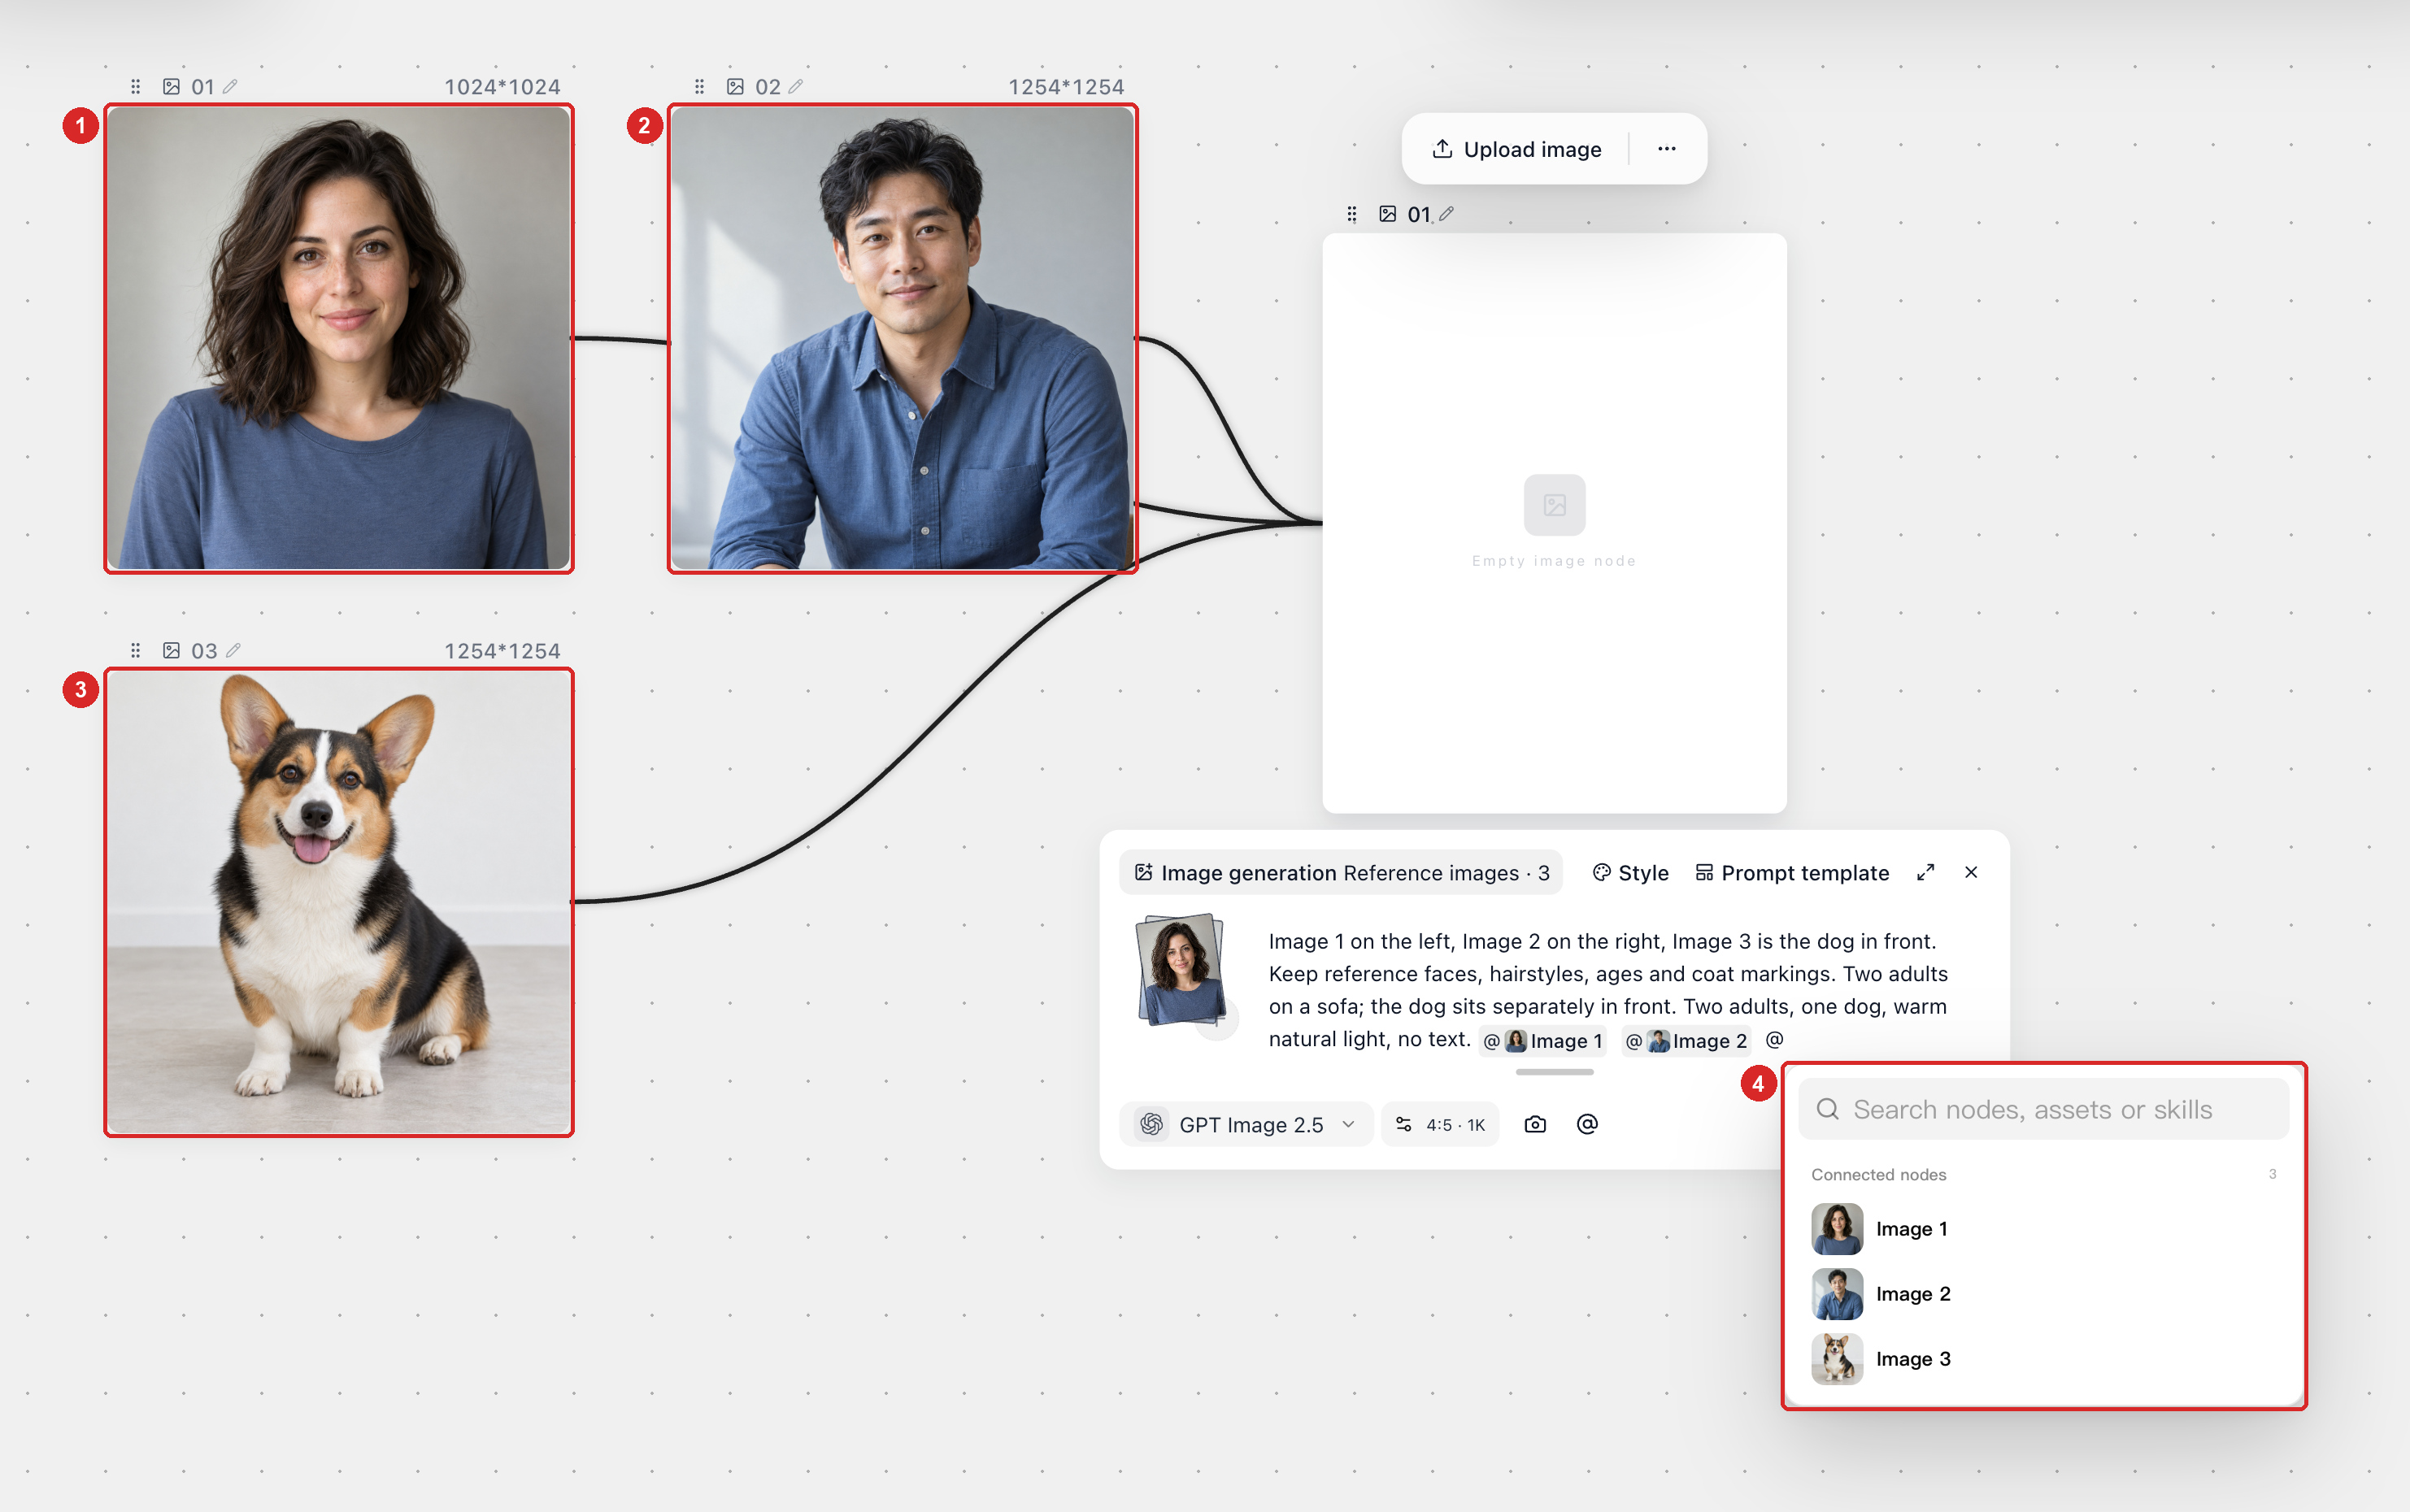Image resolution: width=2410 pixels, height=1512 pixels.
Task: Click the image icon beside node 03 label
Action: 172,651
